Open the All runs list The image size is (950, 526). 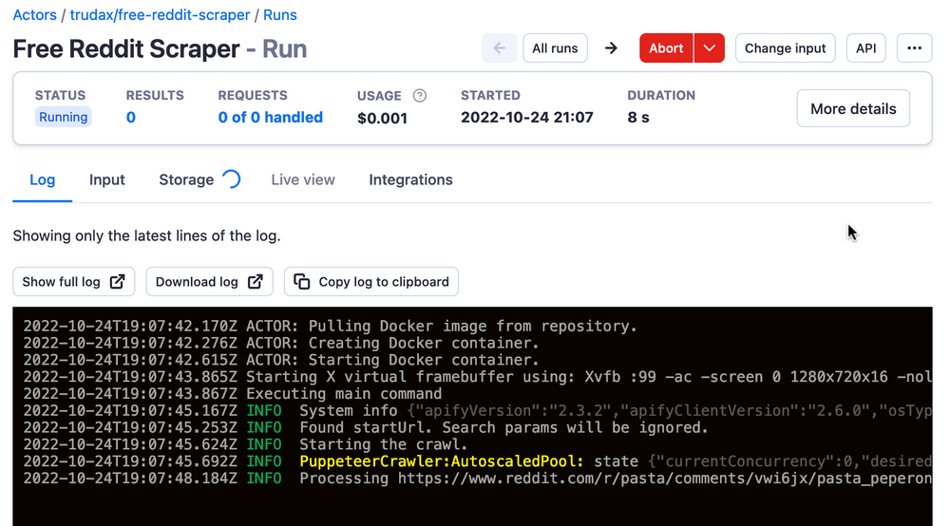(x=555, y=47)
